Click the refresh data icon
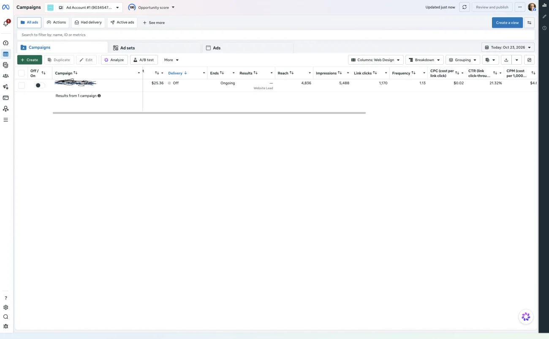The width and height of the screenshot is (549, 339). click(x=465, y=7)
